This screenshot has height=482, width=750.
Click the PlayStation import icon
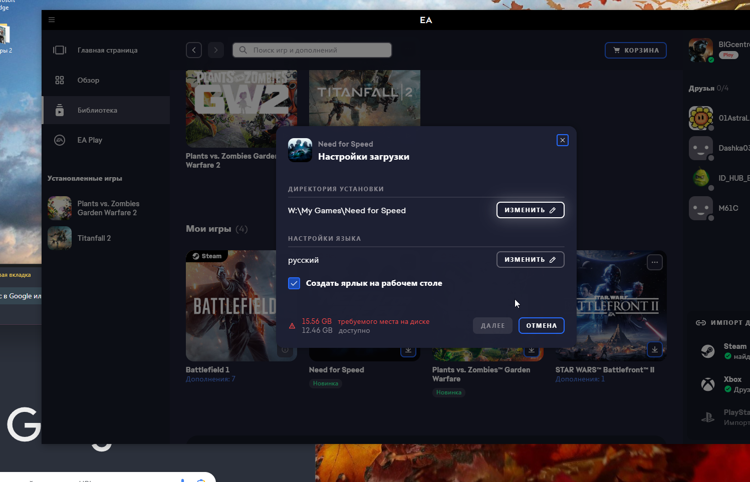708,417
